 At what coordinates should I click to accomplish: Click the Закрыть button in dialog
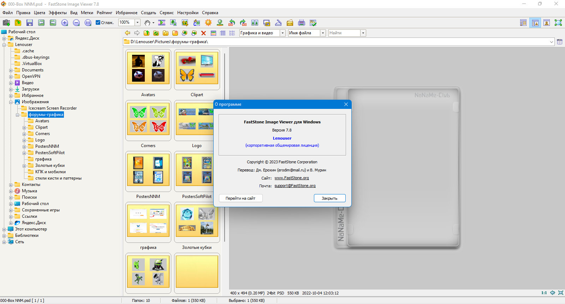(x=329, y=198)
